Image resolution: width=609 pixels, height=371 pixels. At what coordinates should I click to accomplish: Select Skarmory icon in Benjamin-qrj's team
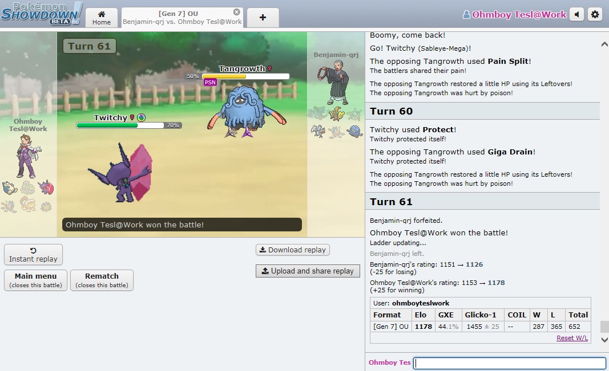(318, 132)
